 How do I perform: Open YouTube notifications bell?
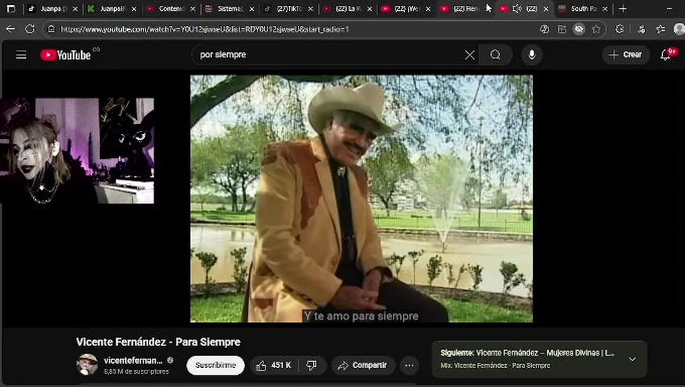point(666,54)
